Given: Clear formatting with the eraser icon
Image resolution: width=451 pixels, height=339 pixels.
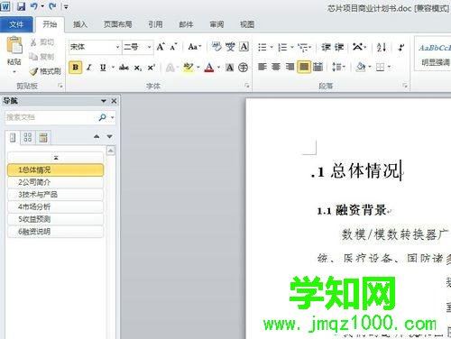Looking at the screenshot, I should 216,47.
